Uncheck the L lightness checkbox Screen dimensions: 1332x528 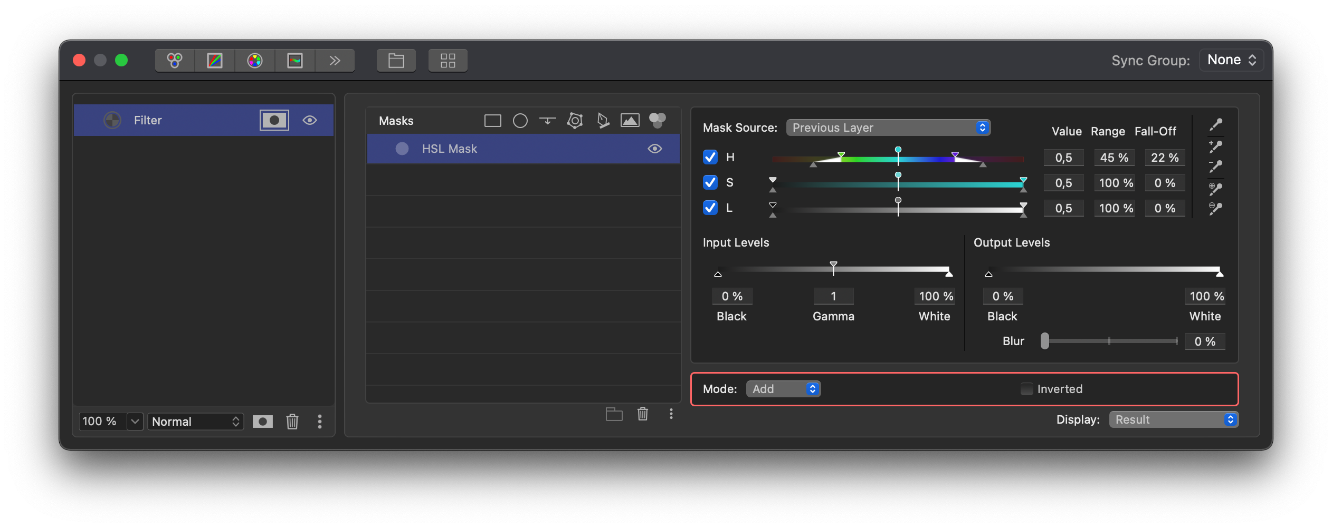click(x=710, y=208)
